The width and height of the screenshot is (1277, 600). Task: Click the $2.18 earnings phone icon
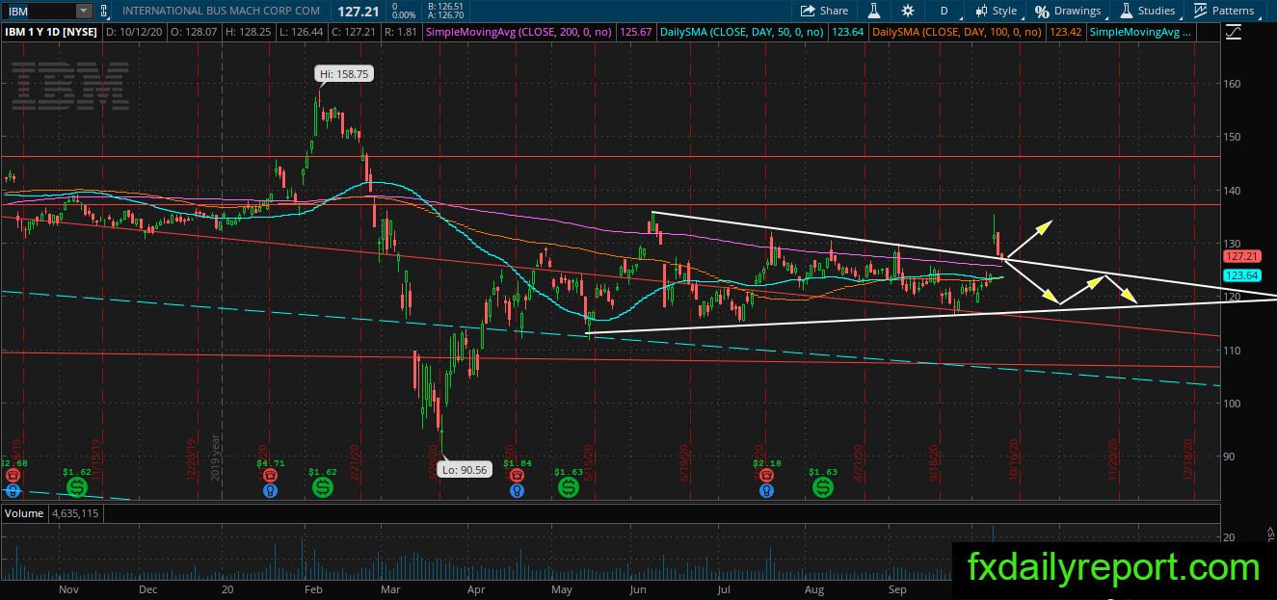tap(767, 475)
